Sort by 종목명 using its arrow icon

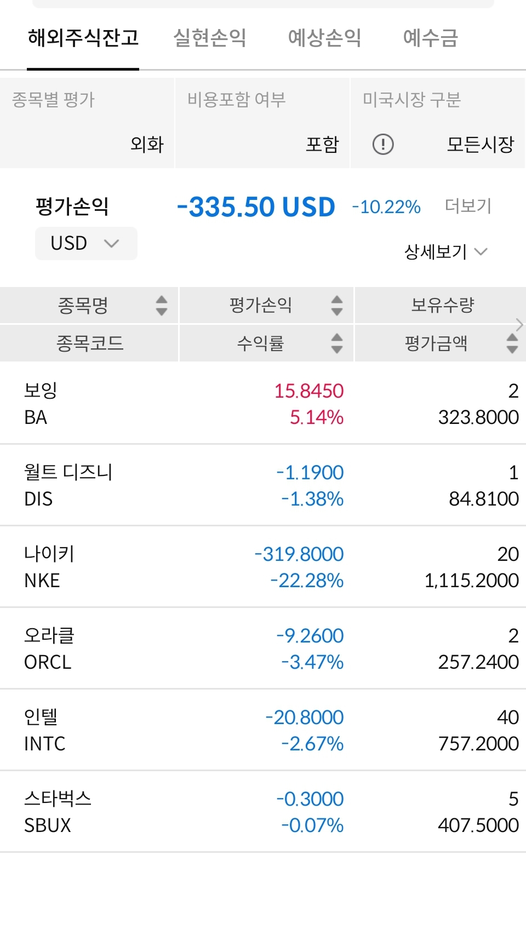coord(161,306)
